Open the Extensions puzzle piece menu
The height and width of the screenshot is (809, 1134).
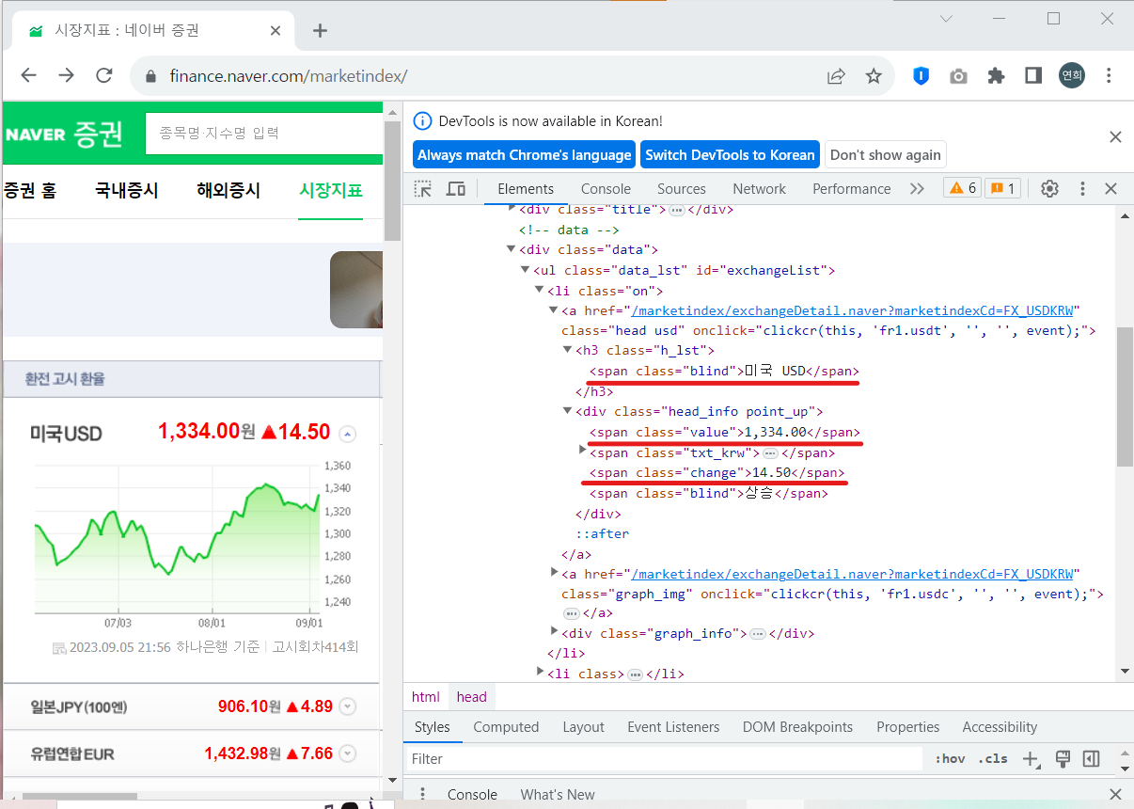pos(996,76)
